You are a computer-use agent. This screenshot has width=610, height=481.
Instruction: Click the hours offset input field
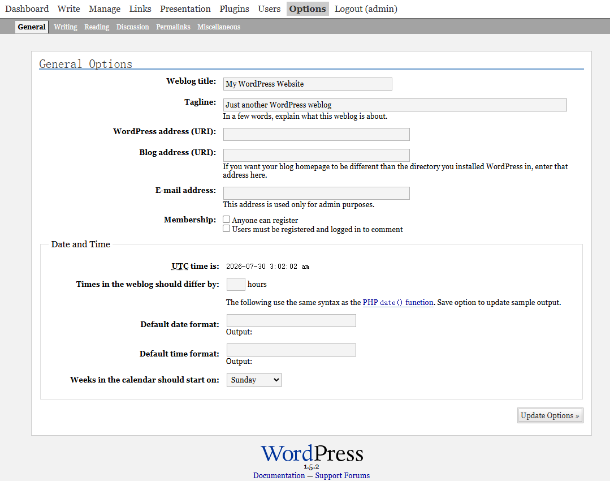tap(236, 284)
